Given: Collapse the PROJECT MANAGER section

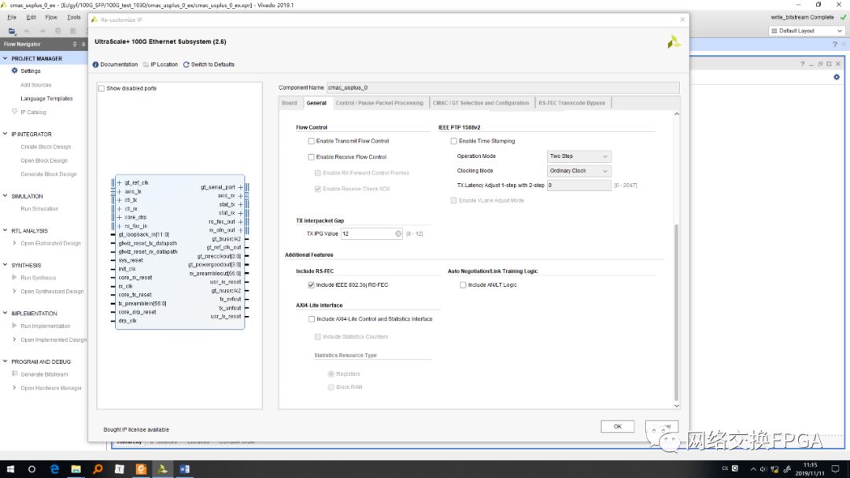Looking at the screenshot, I should (6, 58).
